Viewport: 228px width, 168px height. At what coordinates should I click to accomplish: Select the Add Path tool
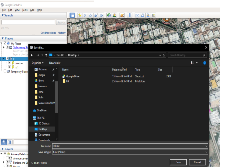91,15
